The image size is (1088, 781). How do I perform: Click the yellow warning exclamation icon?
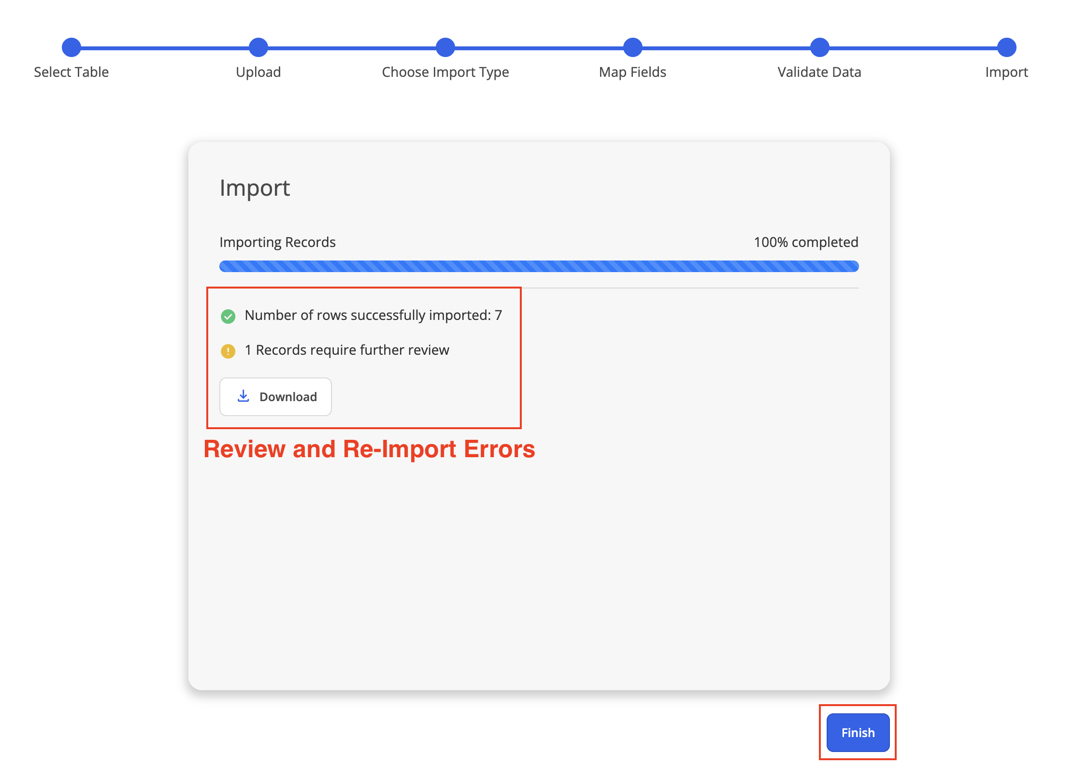(228, 351)
